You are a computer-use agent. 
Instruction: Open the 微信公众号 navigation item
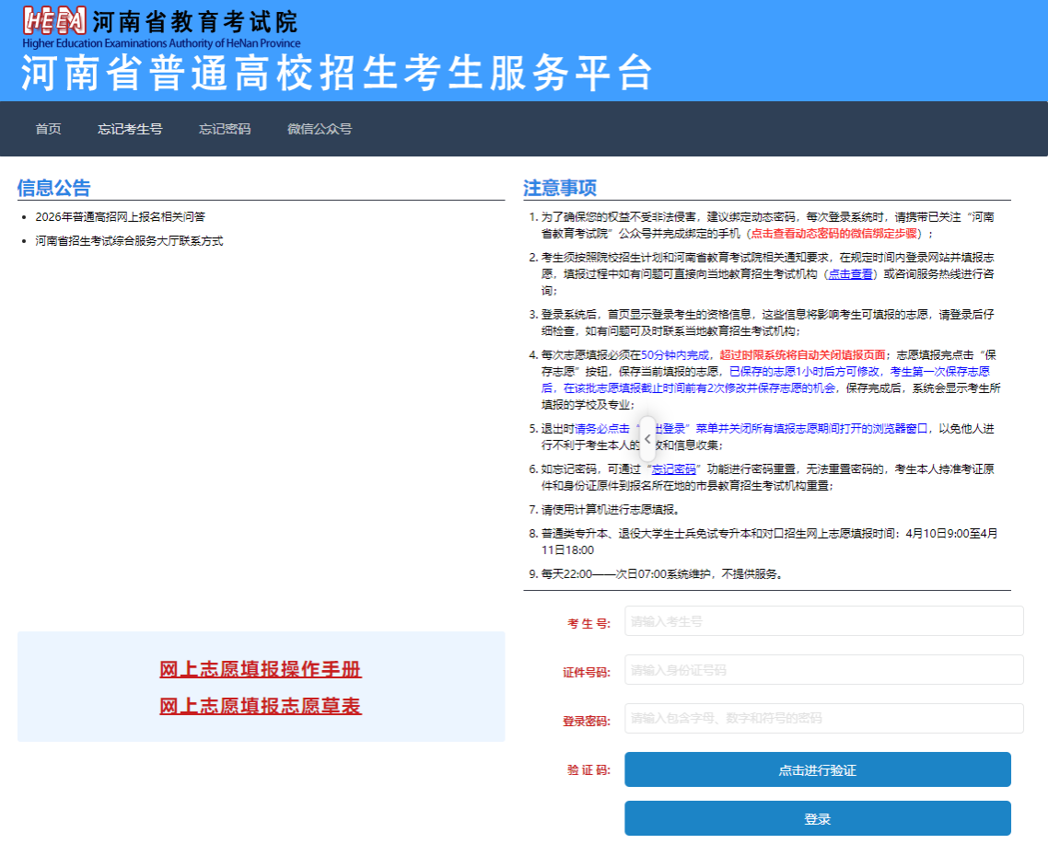(320, 129)
